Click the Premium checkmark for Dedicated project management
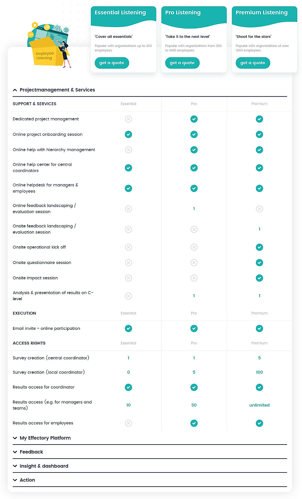Screen dimensions: 302x499 pos(259,119)
